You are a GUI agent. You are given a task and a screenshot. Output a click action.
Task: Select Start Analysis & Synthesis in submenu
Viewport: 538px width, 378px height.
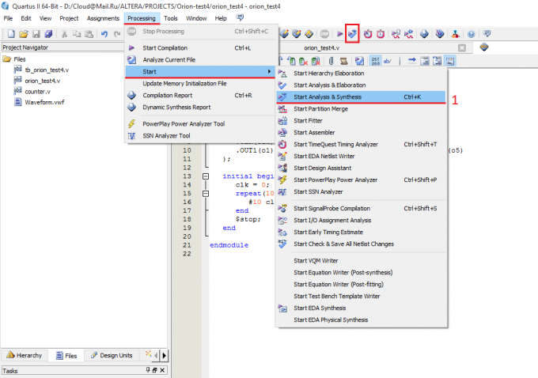[361, 96]
